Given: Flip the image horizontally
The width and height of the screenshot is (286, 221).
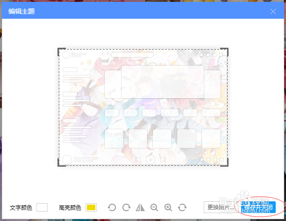Looking at the screenshot, I should tap(140, 207).
